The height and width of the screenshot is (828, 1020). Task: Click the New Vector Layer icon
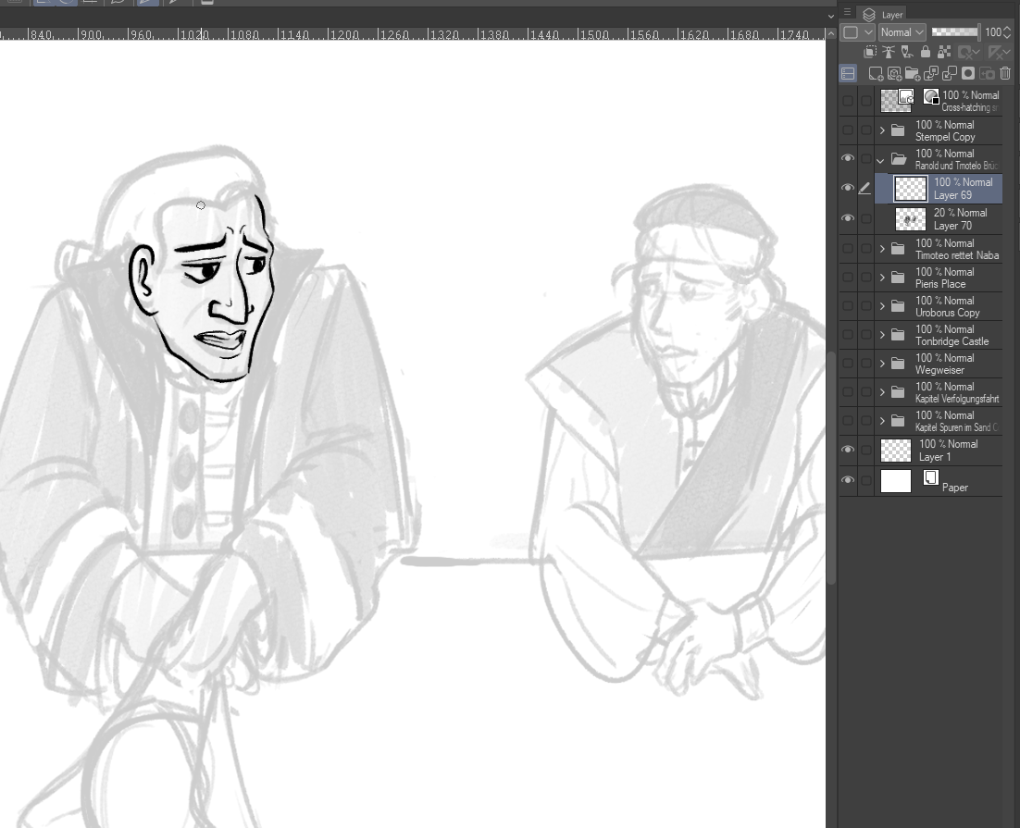(x=894, y=74)
